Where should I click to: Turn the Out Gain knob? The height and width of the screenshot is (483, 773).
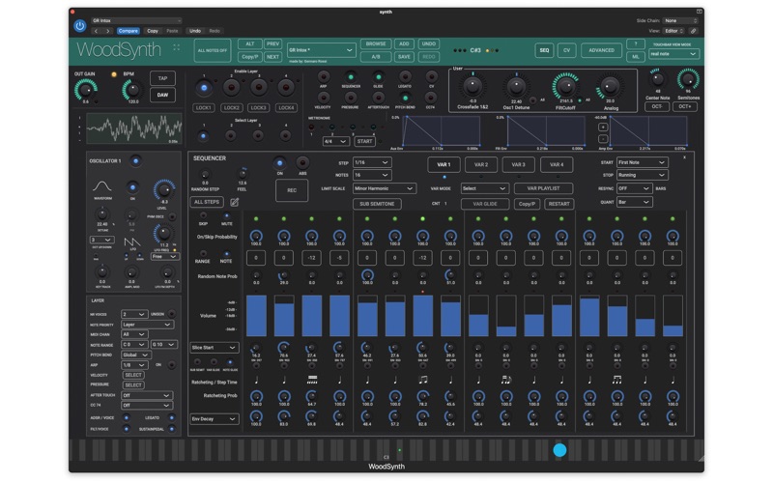(85, 90)
